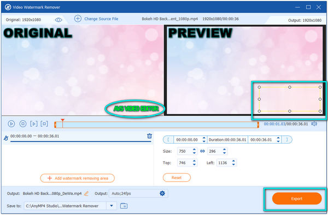Click the Duration:00:00:36.01 field
The width and height of the screenshot is (328, 215).
coord(227,140)
